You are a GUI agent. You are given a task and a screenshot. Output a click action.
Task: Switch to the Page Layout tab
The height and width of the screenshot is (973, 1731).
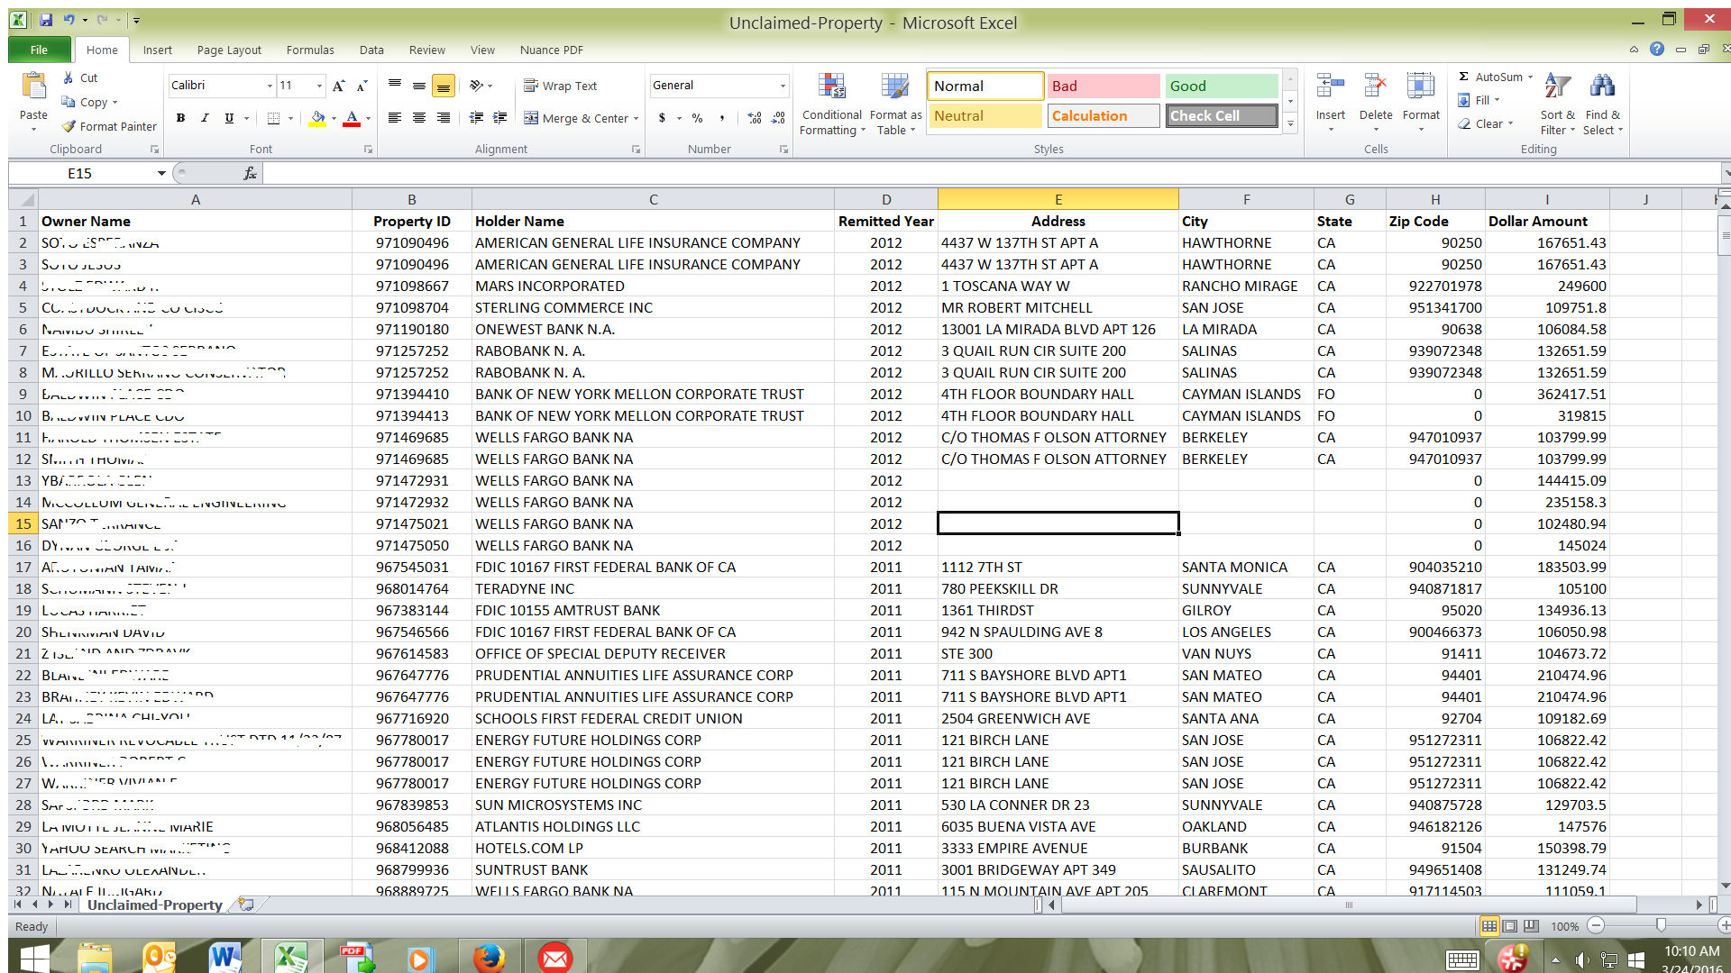(x=229, y=50)
